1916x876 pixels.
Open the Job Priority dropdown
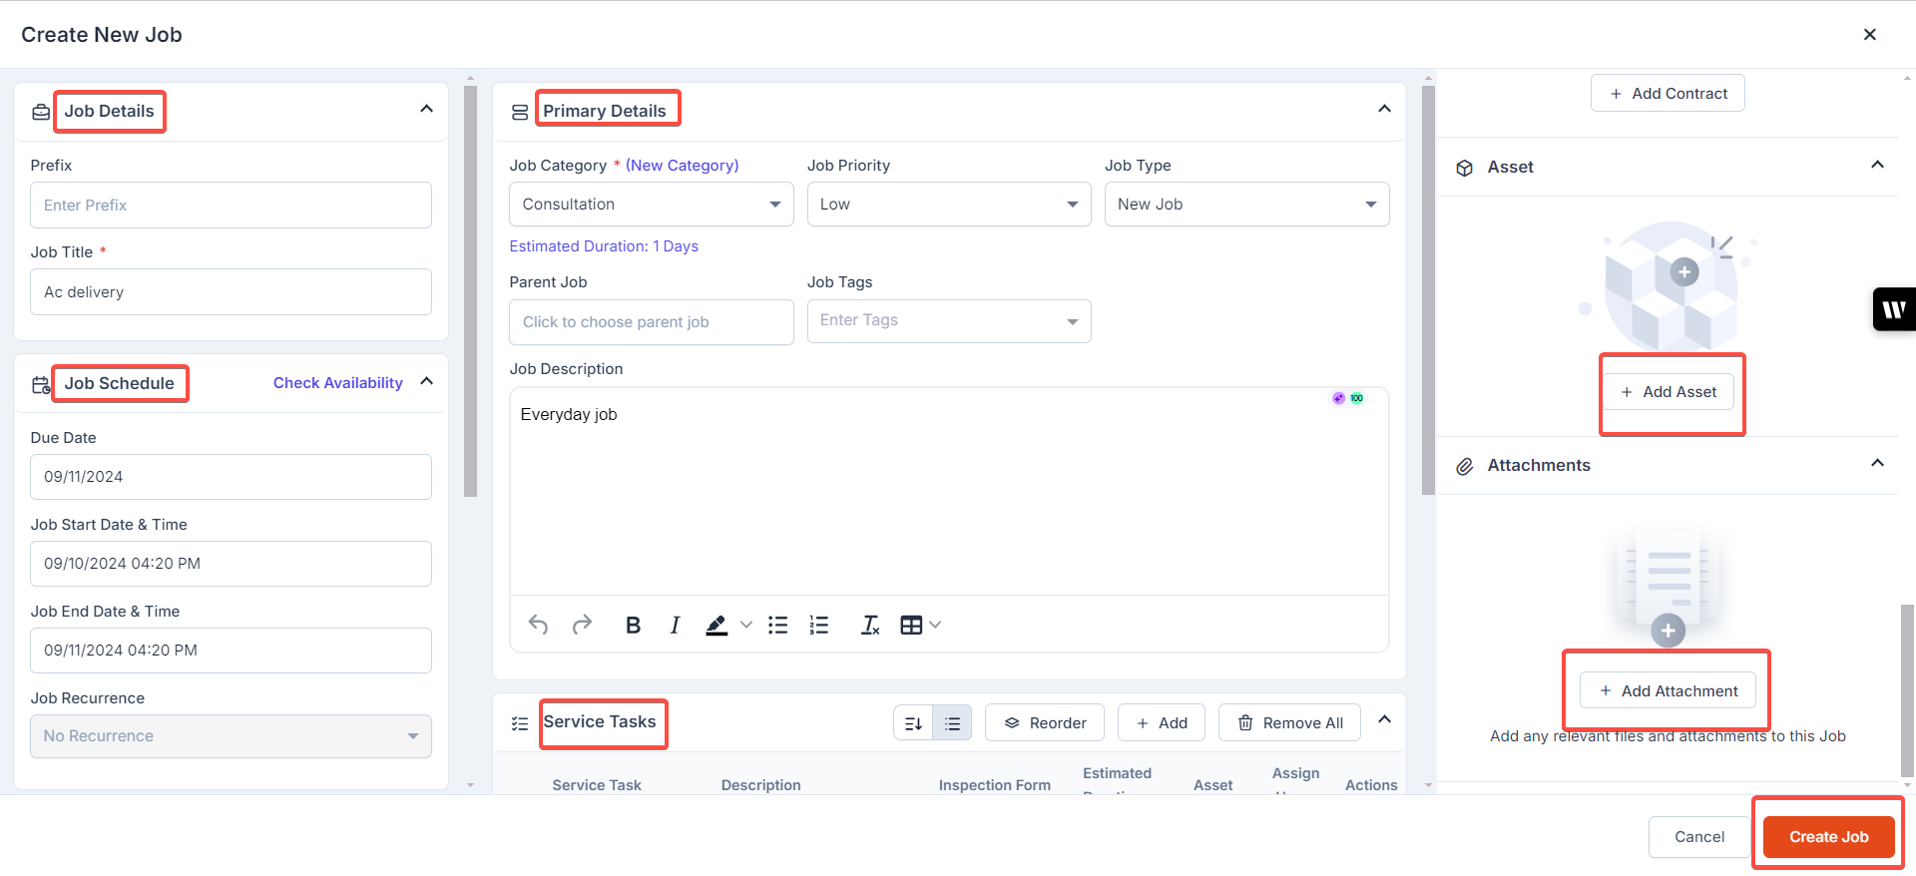click(948, 205)
